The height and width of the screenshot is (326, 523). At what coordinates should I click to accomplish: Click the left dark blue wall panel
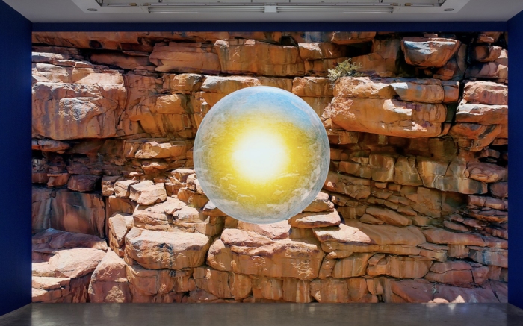pos(15,164)
